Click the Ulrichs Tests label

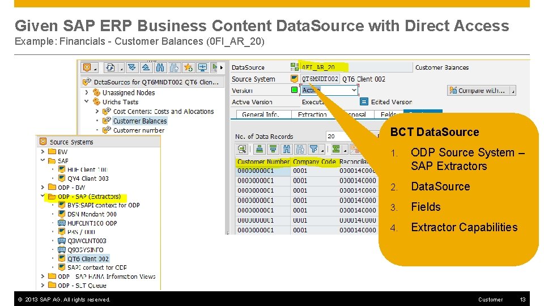coord(120,101)
